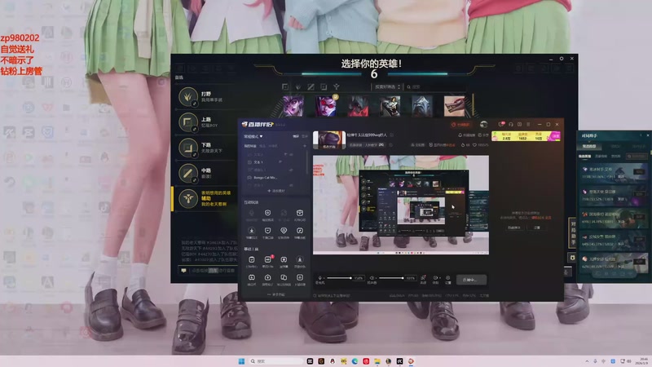Adjust the speaker volume slider
652x367 pixels.
[391, 278]
